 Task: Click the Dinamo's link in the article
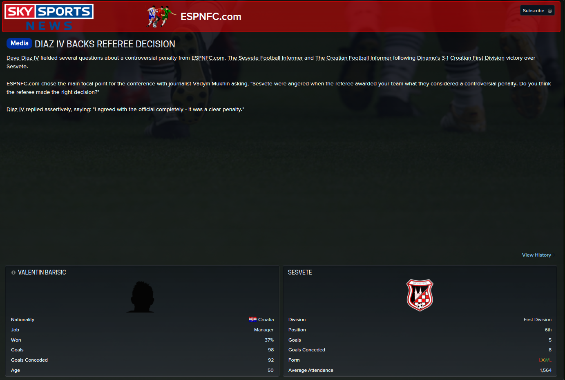[x=429, y=58]
